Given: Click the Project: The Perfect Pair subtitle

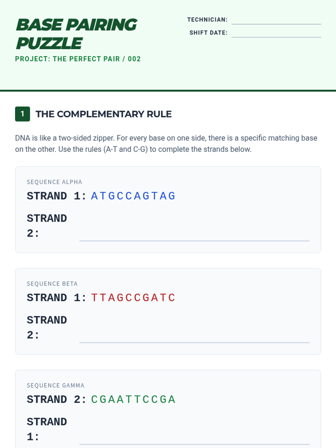Looking at the screenshot, I should (78, 59).
